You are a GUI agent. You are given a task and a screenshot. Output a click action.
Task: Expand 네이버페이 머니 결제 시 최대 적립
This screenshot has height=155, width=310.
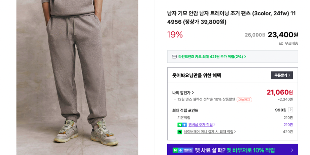210,132
